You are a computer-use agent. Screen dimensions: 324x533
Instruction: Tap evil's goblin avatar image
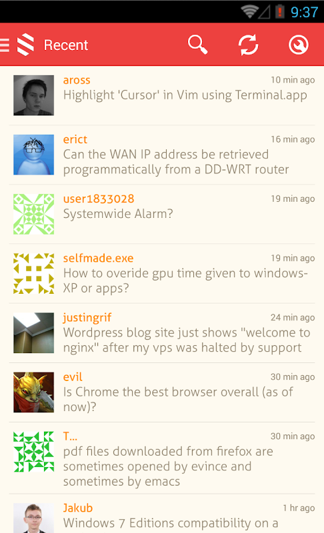click(33, 392)
